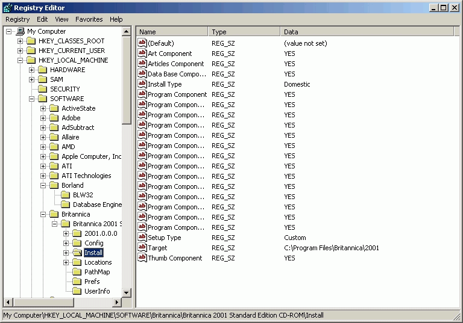Click the Custom data value
The image size is (463, 323).
295,238
